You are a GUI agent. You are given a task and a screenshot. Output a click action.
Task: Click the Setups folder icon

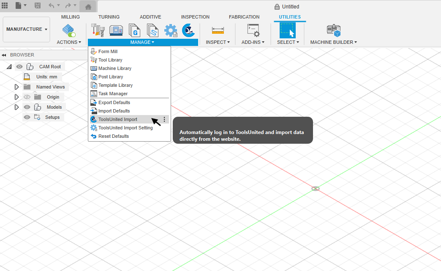pyautogui.click(x=37, y=117)
